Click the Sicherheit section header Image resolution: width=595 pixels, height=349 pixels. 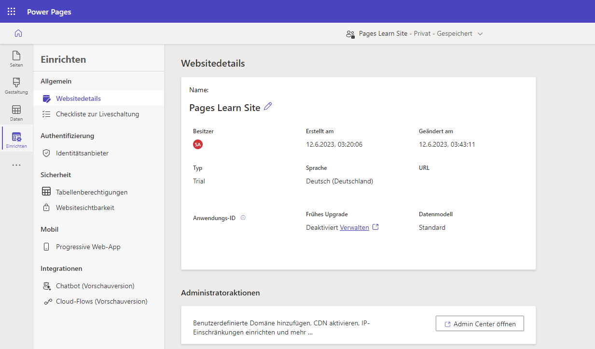coord(55,175)
